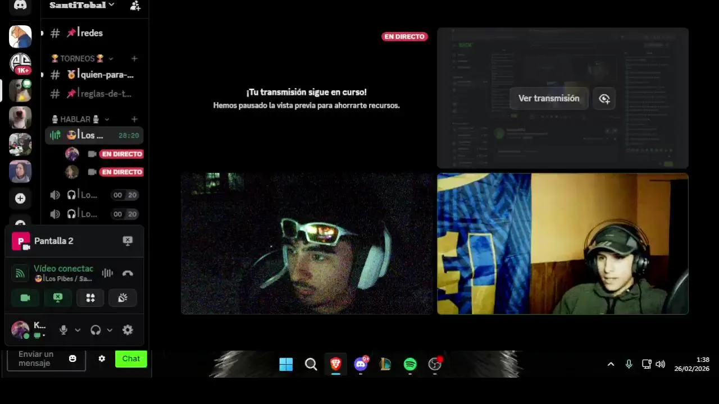The height and width of the screenshot is (404, 719).
Task: Invite people to SantiTobal server
Action: point(135,6)
